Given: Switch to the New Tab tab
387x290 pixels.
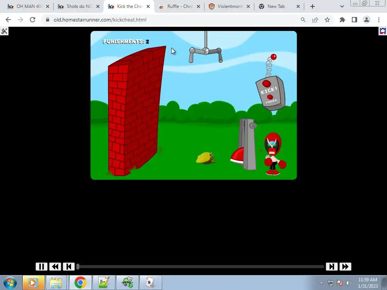Looking at the screenshot, I should 279,6.
